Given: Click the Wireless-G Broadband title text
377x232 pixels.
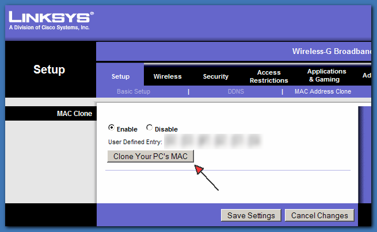Looking at the screenshot, I should coord(333,52).
